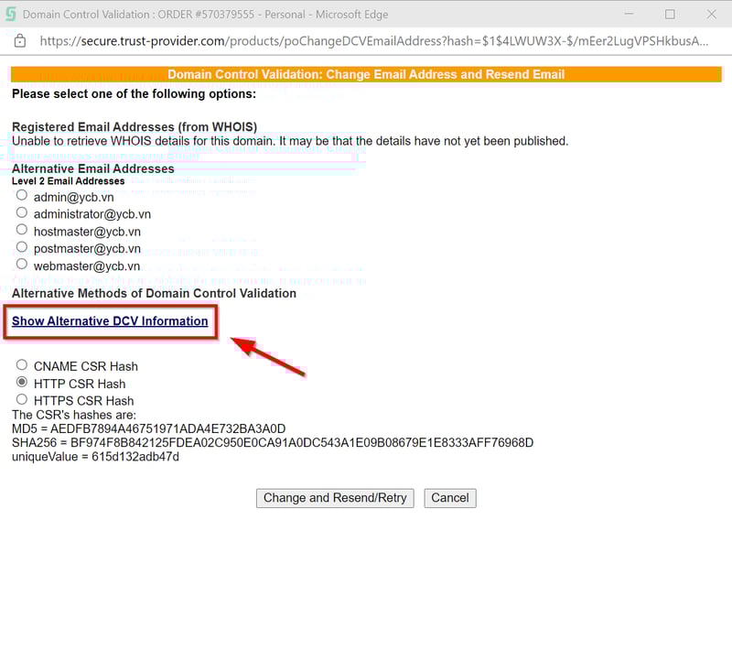The image size is (732, 661).
Task: Choose administrator@ycb.vn as the validation email
Action: [x=22, y=213]
